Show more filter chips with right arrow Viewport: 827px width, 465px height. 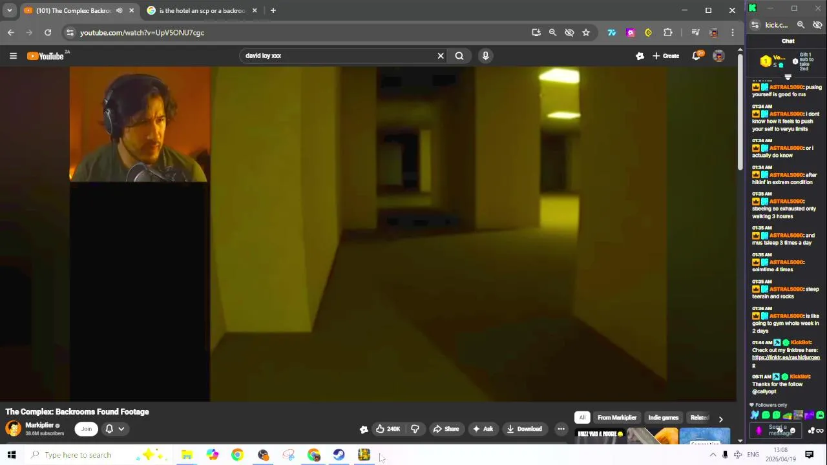(720, 418)
